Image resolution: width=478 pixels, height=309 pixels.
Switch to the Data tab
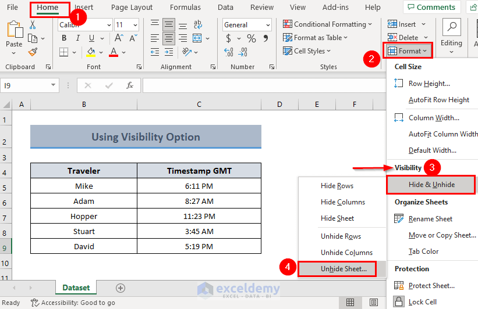pos(225,8)
